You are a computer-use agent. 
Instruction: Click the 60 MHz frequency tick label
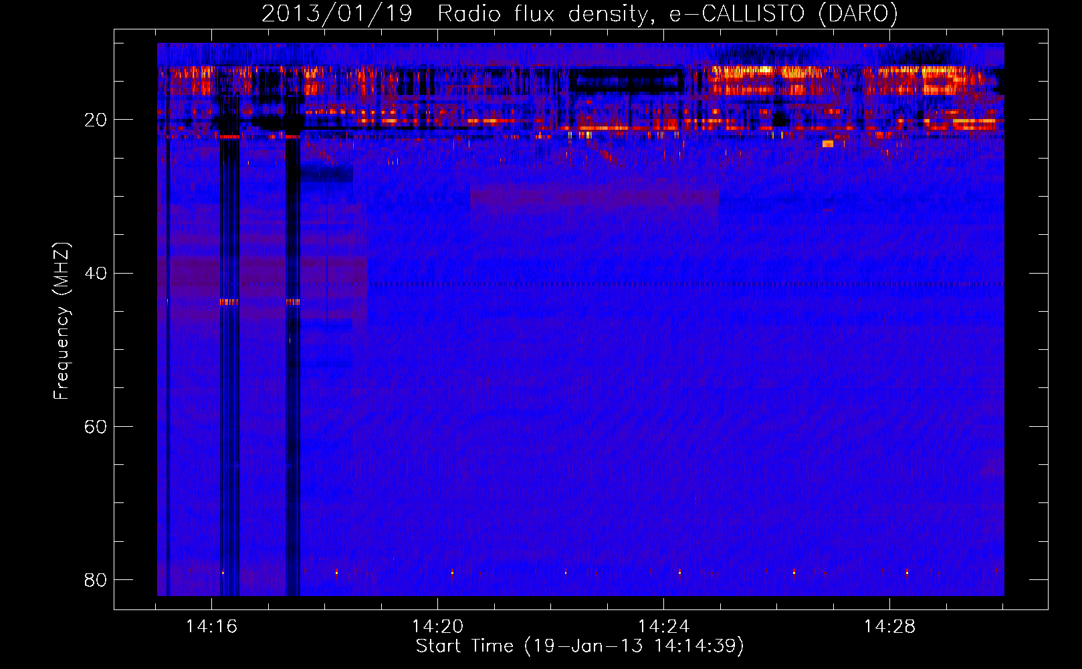point(96,426)
